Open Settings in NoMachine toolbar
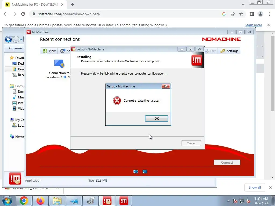Screen dimensions: 275x206 (229, 51)
